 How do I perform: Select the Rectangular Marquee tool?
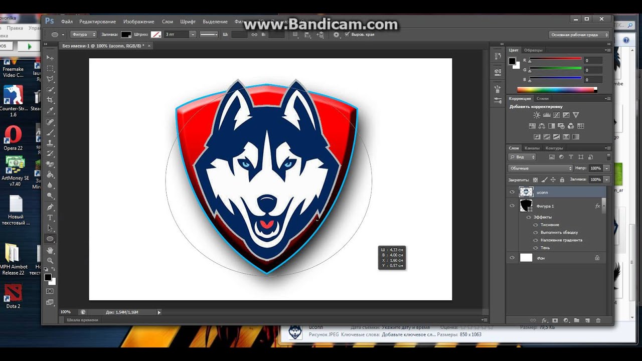click(x=50, y=68)
